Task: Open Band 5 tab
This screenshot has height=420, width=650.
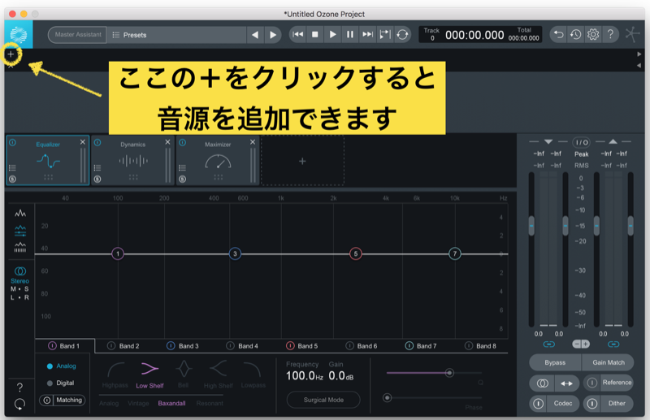Action: pyautogui.click(x=302, y=346)
